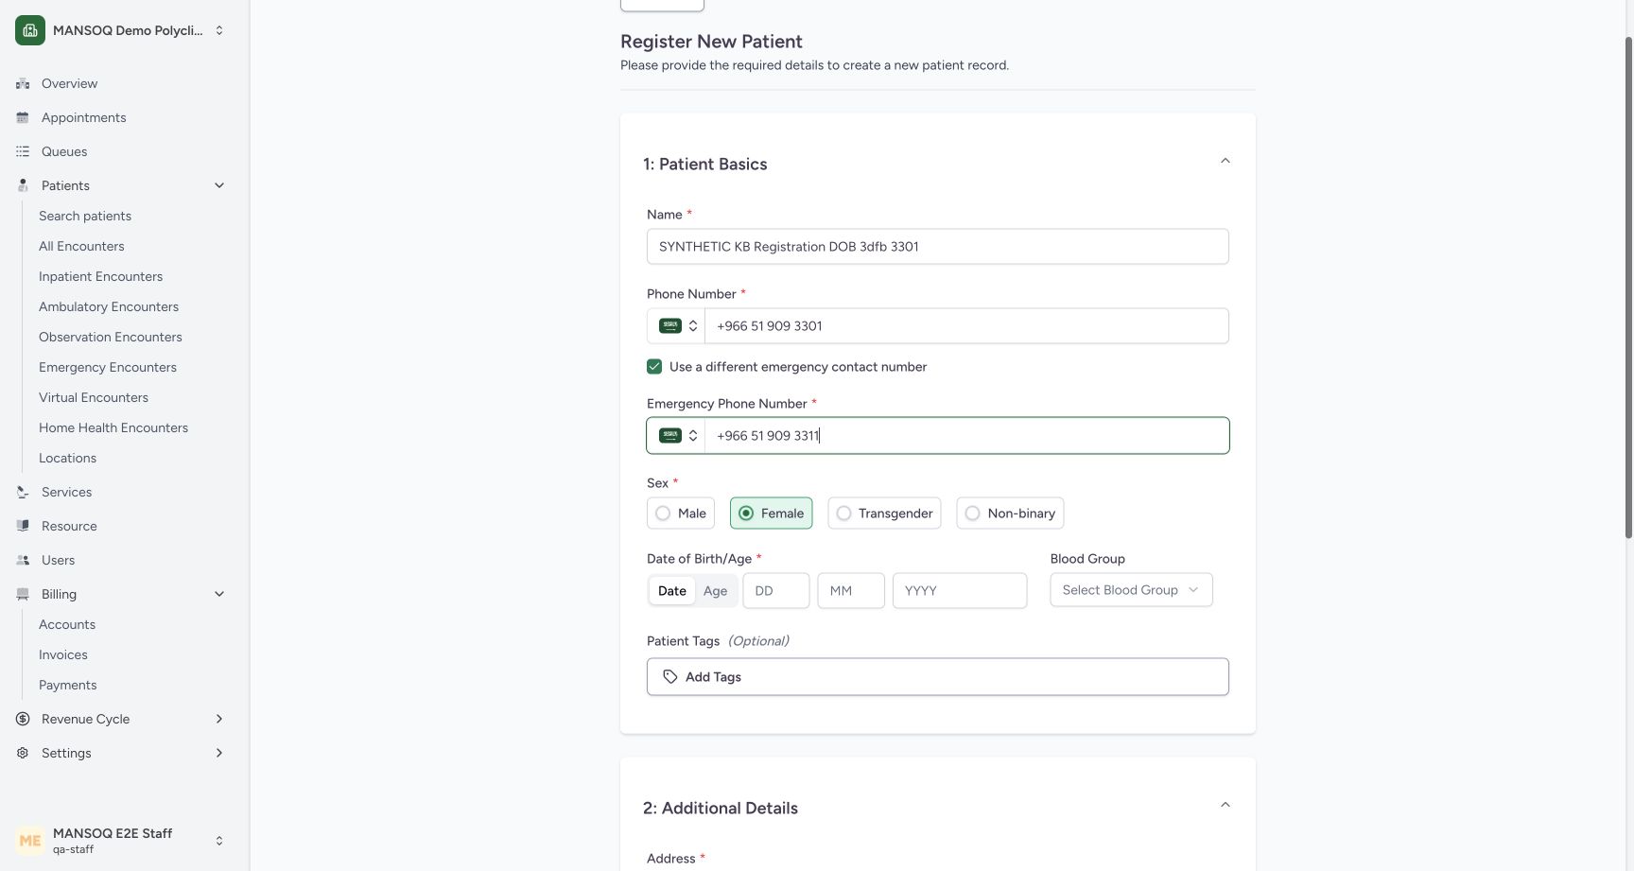Click the MANSOQ facility logo icon
1634x871 pixels.
[30, 30]
